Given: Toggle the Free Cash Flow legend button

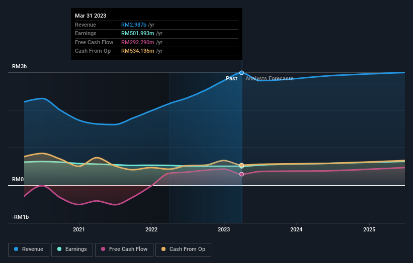Looking at the screenshot, I should (124, 249).
